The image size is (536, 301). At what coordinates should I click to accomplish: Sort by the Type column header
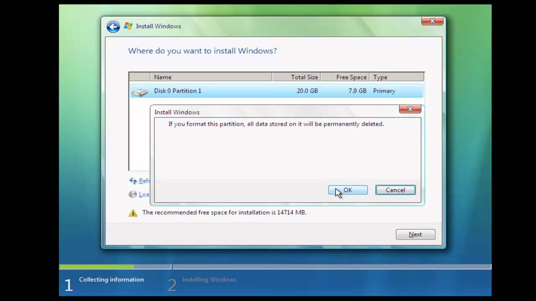(x=397, y=77)
